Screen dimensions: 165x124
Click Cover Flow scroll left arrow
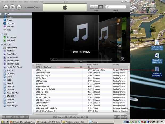tap(52, 59)
